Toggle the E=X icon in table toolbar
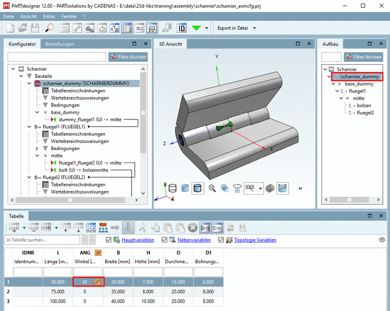 (218, 228)
